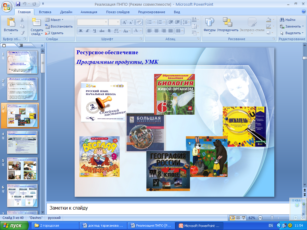This screenshot has width=307, height=230.
Task: Click the zoom out minus button
Action: (x=260, y=218)
